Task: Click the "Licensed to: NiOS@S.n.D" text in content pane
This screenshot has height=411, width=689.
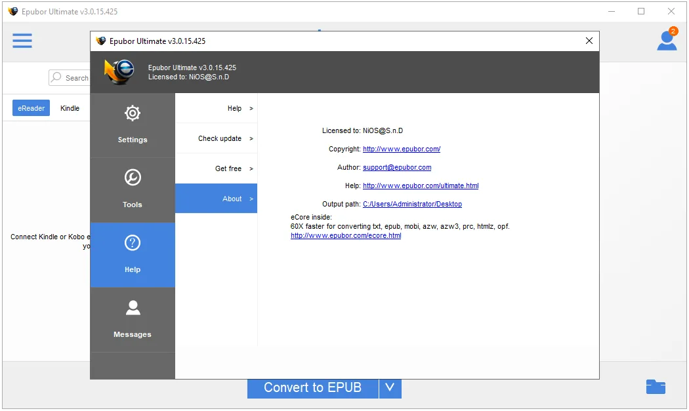Action: coord(362,131)
